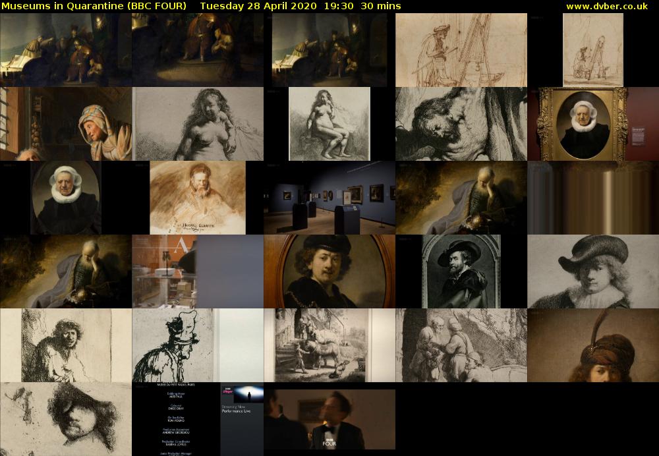The image size is (659, 456).
Task: Click the '30 mins' duration text
Action: coord(381,6)
